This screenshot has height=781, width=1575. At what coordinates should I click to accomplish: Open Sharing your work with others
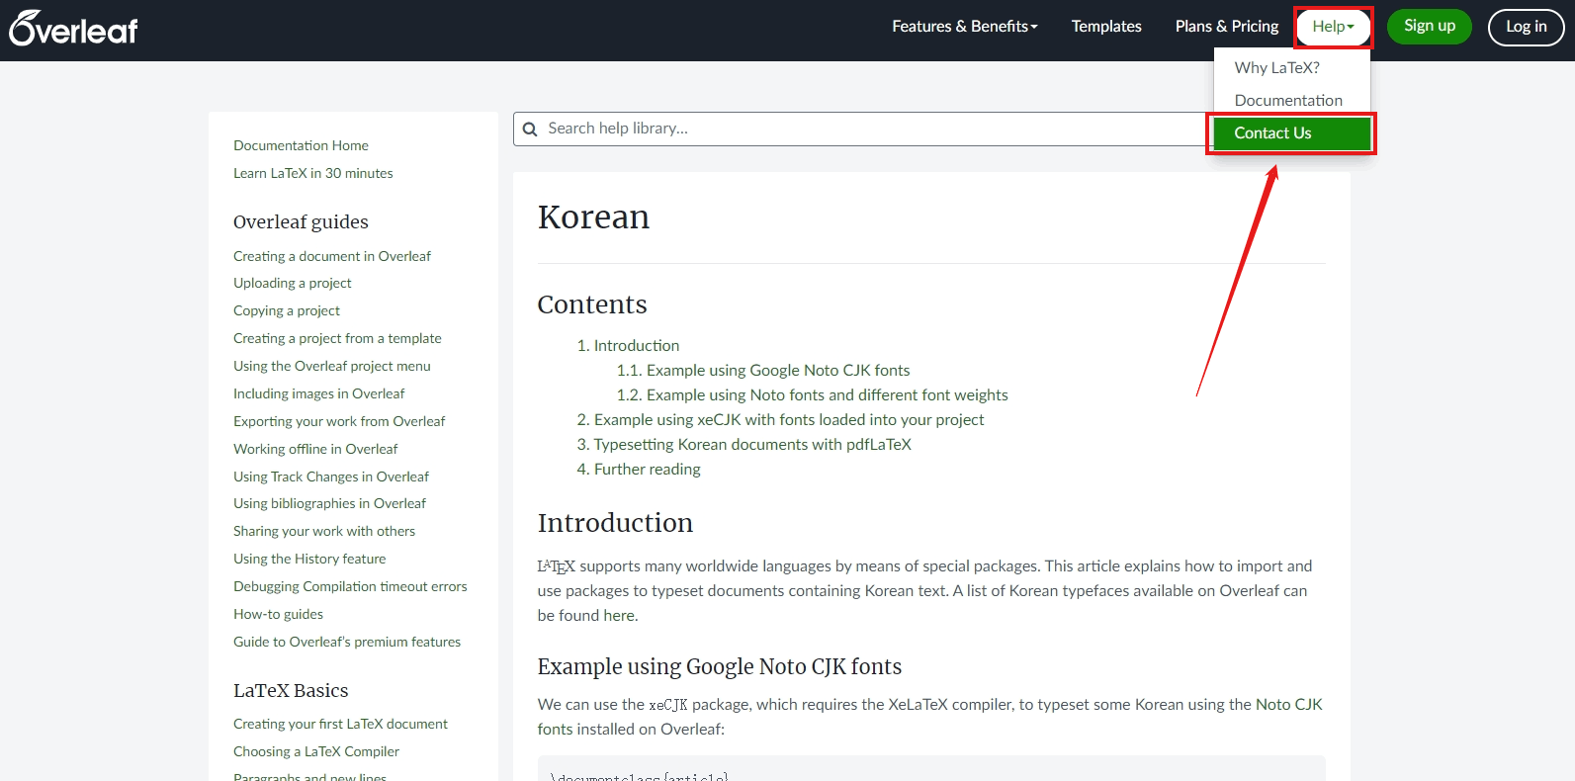[x=324, y=531]
